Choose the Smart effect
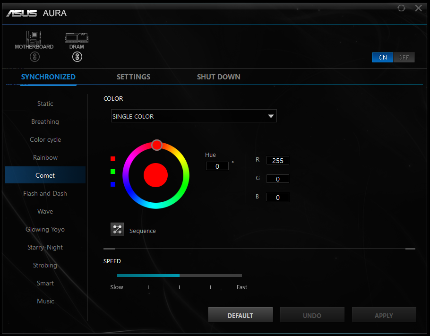 [45, 283]
